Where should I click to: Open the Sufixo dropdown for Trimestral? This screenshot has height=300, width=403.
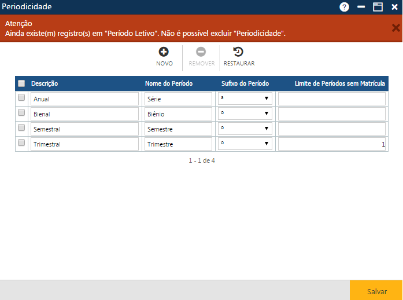pos(245,144)
